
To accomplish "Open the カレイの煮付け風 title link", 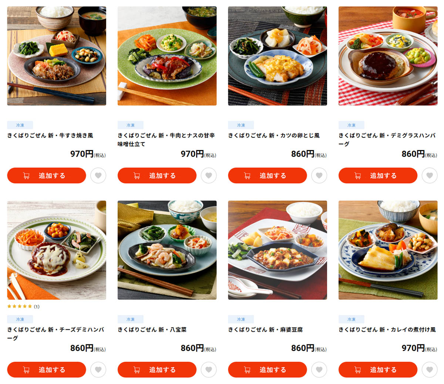I will pyautogui.click(x=387, y=330).
